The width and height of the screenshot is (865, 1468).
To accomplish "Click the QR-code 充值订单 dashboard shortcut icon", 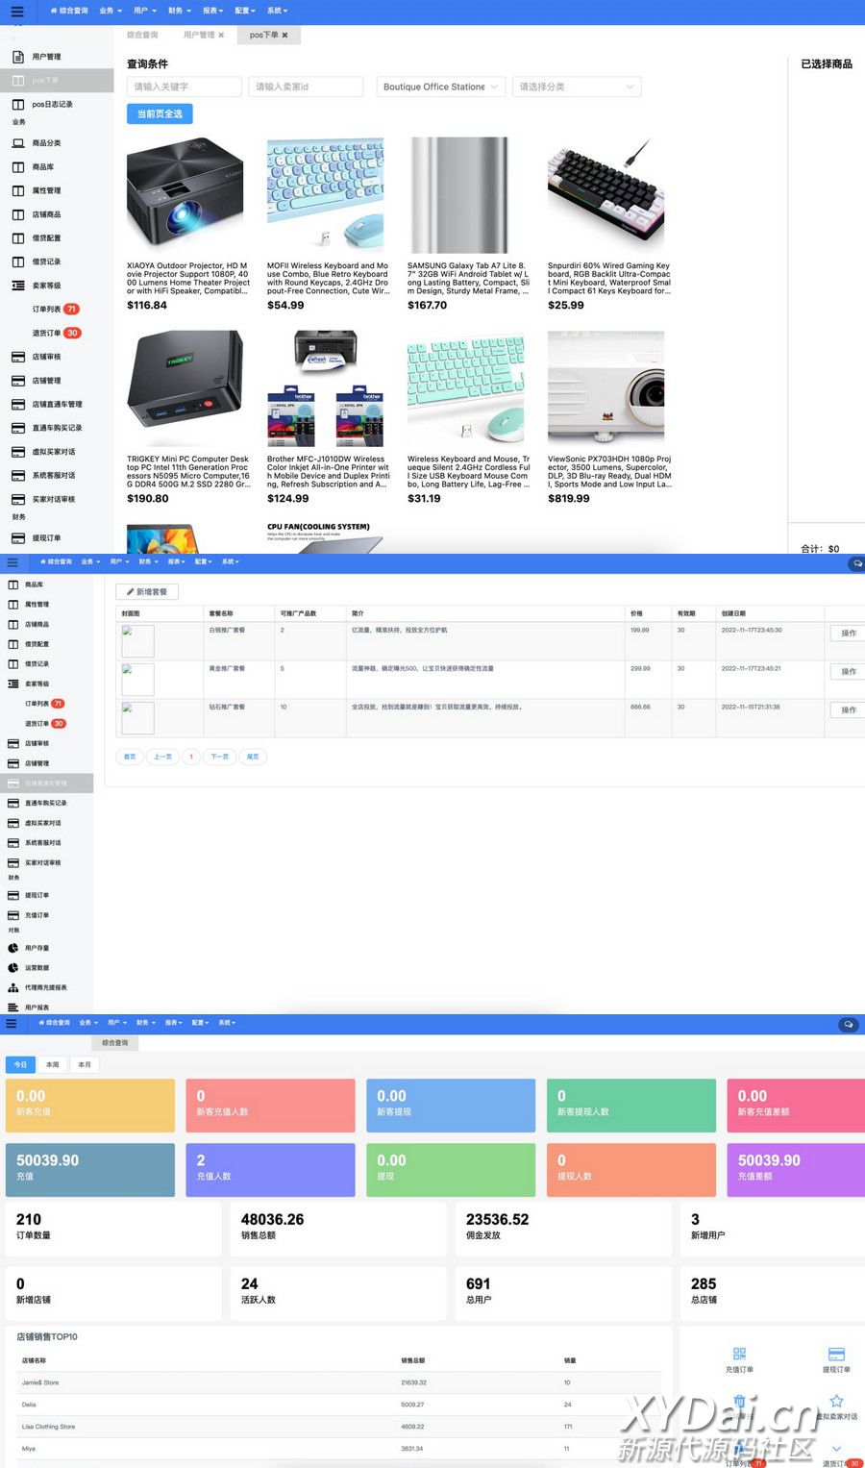I will (739, 1354).
